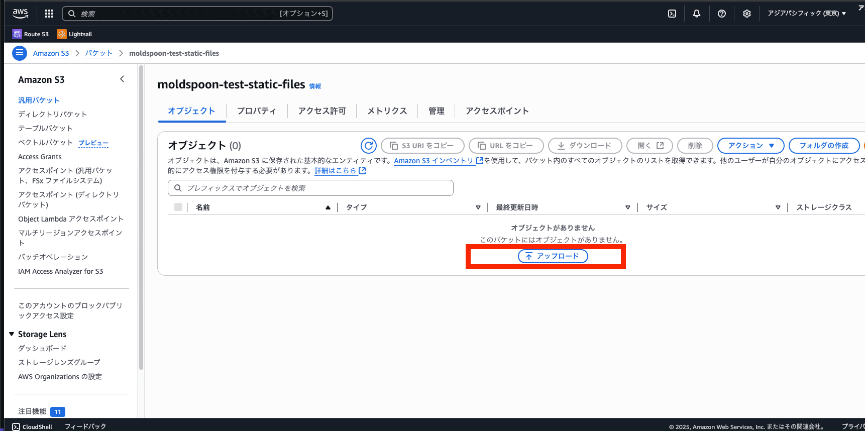The image size is (865, 431).
Task: Open Directory buckets in sidebar
Action: pos(52,115)
